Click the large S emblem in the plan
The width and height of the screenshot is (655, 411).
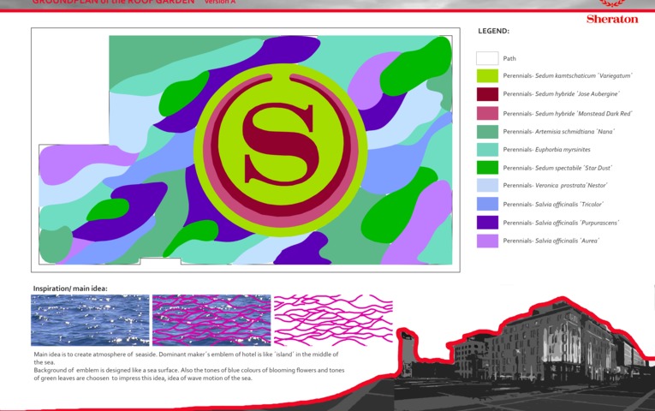click(280, 145)
